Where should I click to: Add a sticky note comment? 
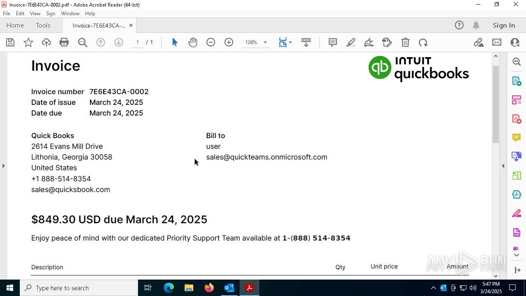[x=333, y=42]
